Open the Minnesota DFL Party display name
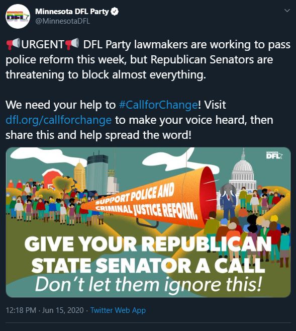The image size is (296, 331). pyautogui.click(x=72, y=12)
